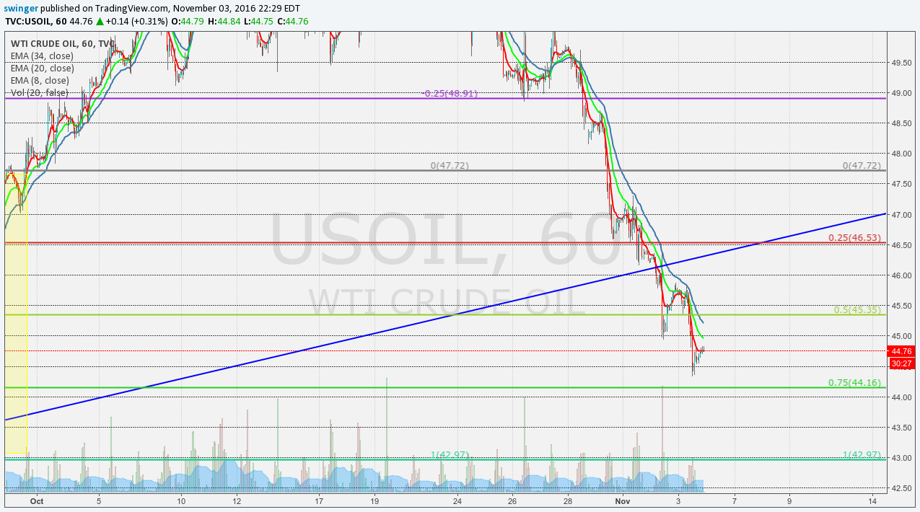
Task: Click price axis value "47.00"
Action: tap(901, 215)
